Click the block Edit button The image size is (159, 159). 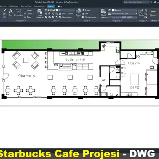click(x=85, y=14)
